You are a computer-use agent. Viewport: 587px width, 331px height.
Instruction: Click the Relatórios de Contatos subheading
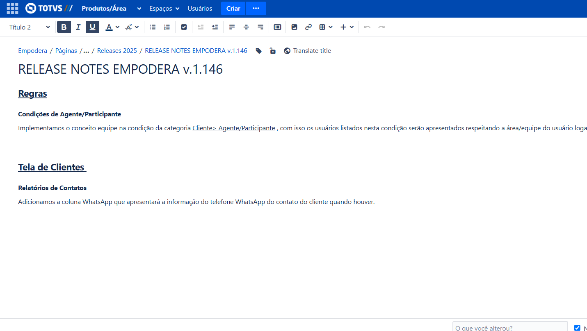pos(52,188)
